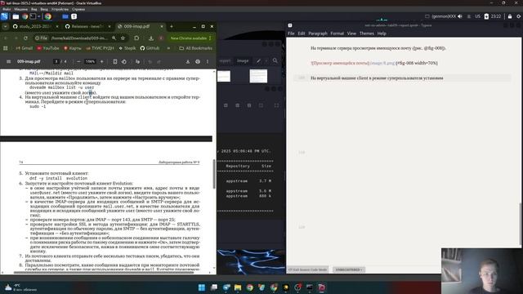Image resolution: width=523 pixels, height=294 pixels.
Task: Open the Машина menu in VirtualBox
Action: pos(20,9)
